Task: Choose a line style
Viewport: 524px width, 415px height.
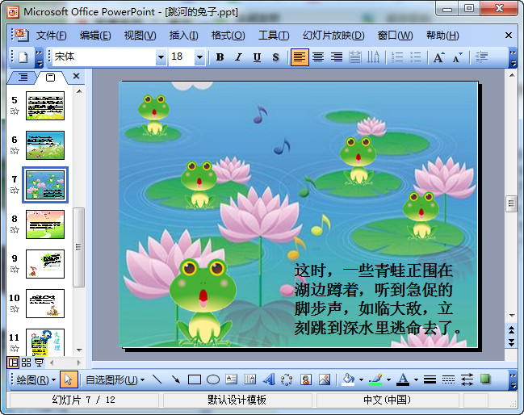Action: point(430,379)
